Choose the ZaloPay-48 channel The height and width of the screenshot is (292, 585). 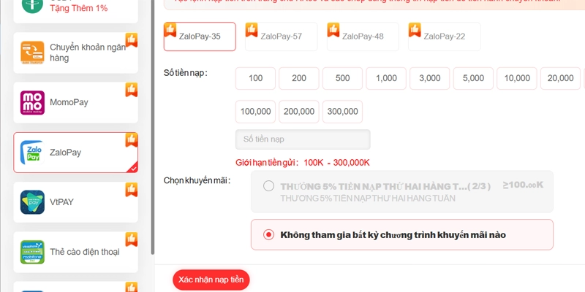(363, 36)
